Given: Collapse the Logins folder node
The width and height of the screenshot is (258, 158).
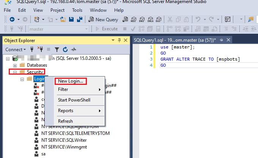Looking at the screenshot, I should [x=22, y=79].
